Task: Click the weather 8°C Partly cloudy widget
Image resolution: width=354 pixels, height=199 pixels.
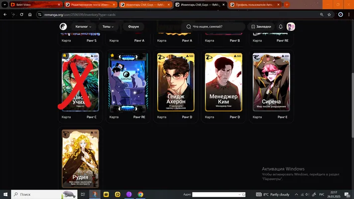Action: point(273,195)
